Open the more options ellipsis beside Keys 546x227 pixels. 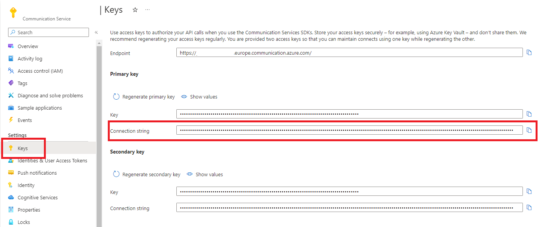(147, 10)
